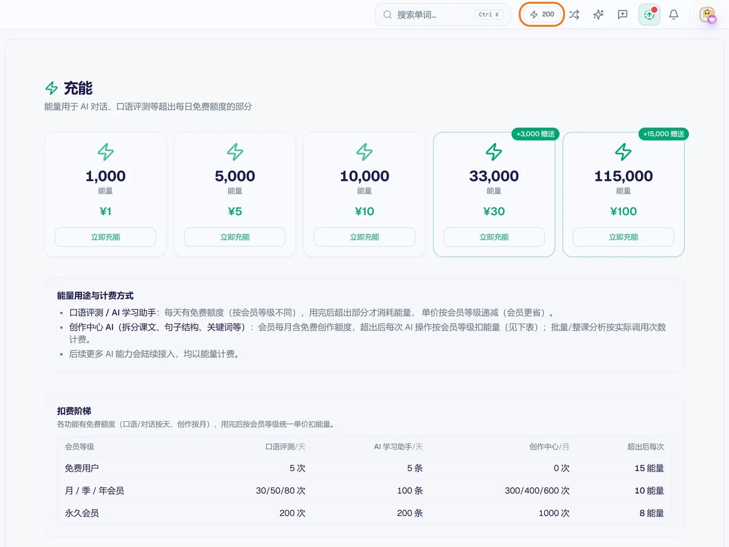The image size is (729, 547).
Task: Open the notifications bell
Action: pos(673,15)
